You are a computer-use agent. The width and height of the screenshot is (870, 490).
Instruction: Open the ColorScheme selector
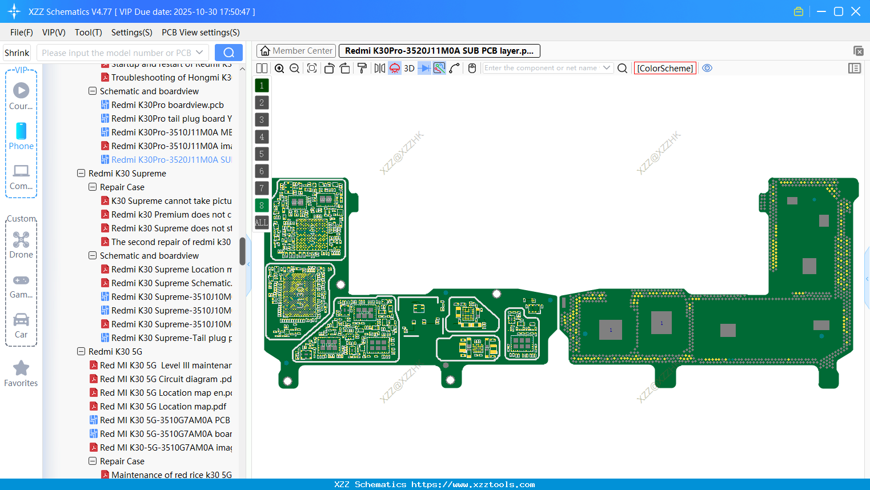(x=665, y=68)
